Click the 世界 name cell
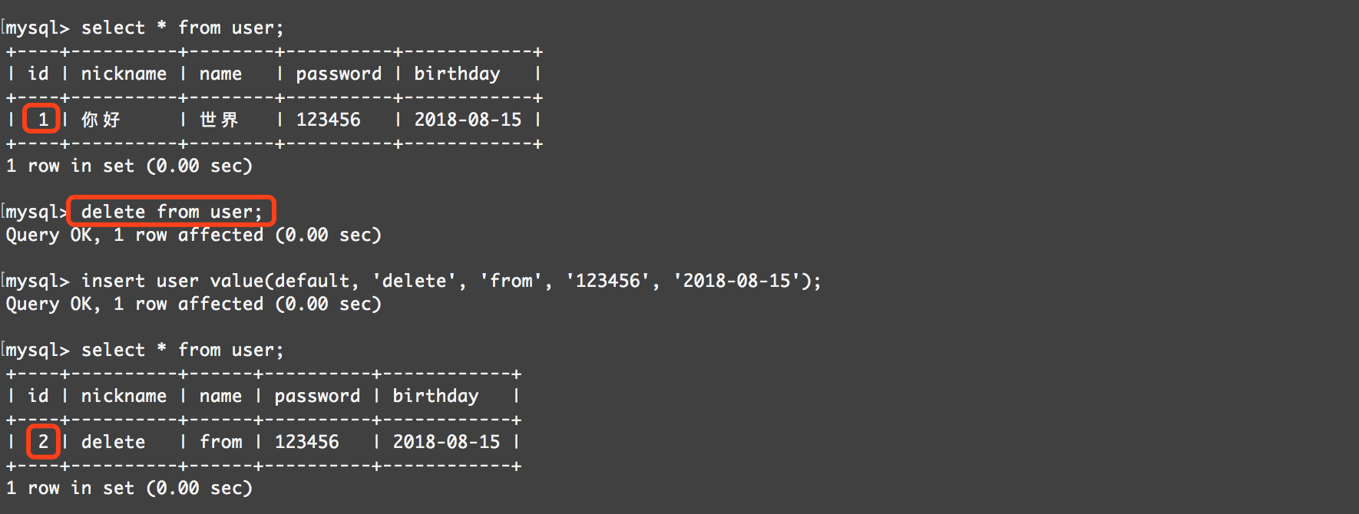The image size is (1359, 514). tap(219, 120)
